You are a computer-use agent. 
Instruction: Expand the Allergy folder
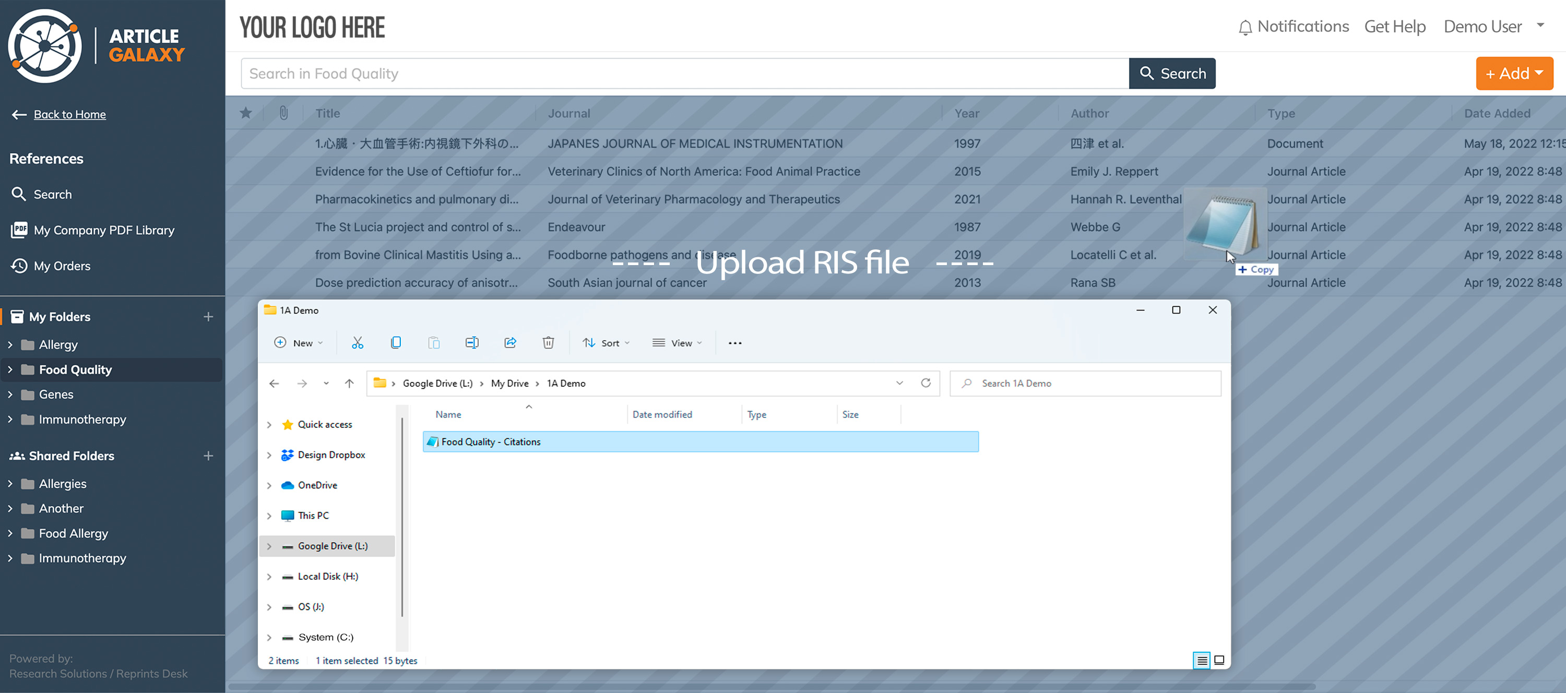tap(10, 345)
